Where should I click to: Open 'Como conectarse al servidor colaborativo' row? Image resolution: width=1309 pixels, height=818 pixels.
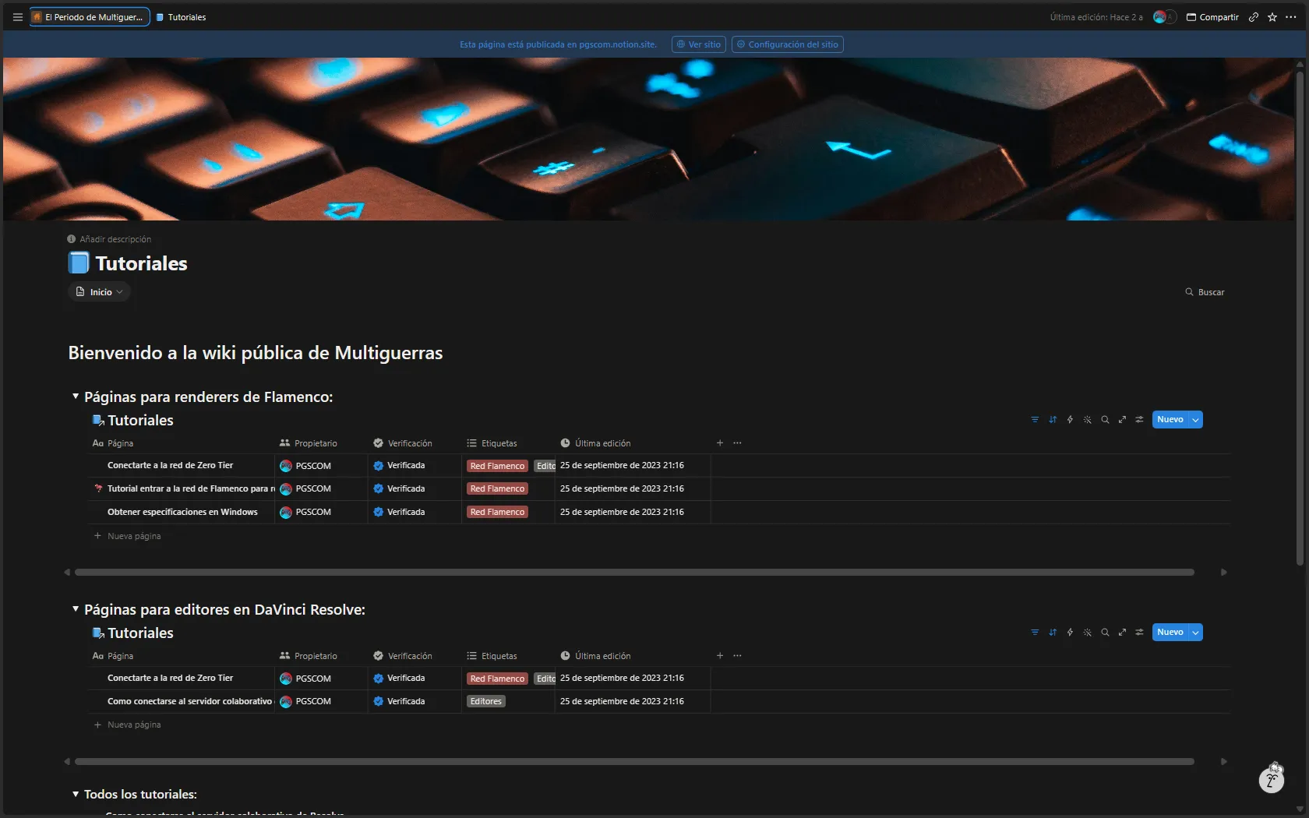tap(189, 701)
